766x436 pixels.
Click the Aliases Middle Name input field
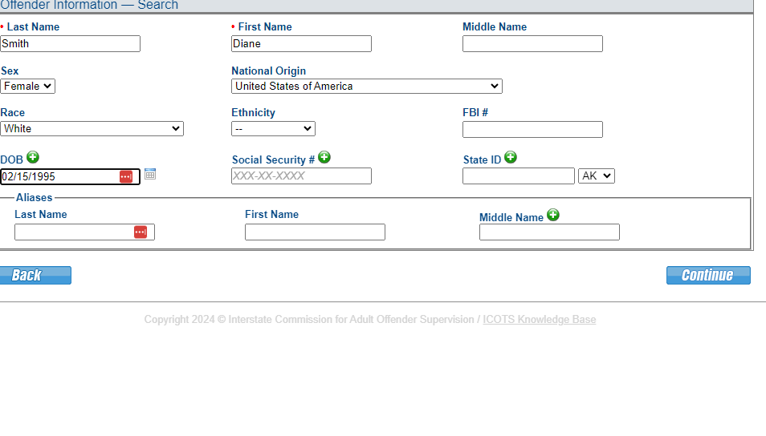click(549, 232)
